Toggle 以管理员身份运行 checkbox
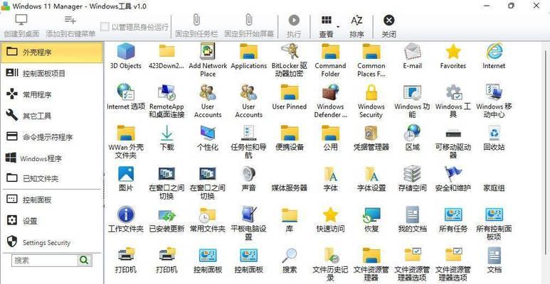The image size is (550, 284). point(105,27)
